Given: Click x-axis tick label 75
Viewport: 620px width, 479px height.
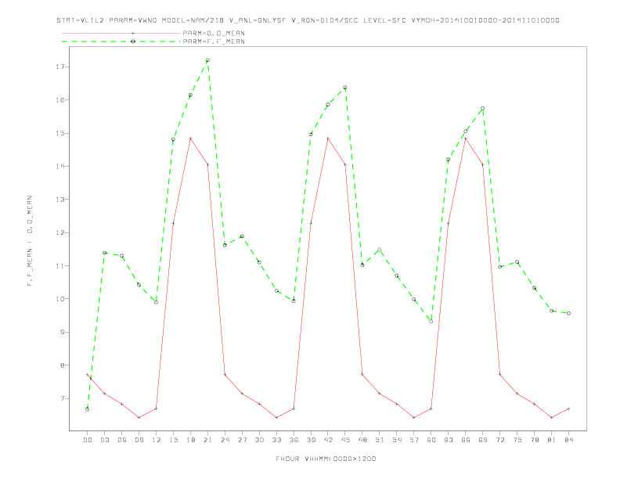Looking at the screenshot, I should 517,440.
